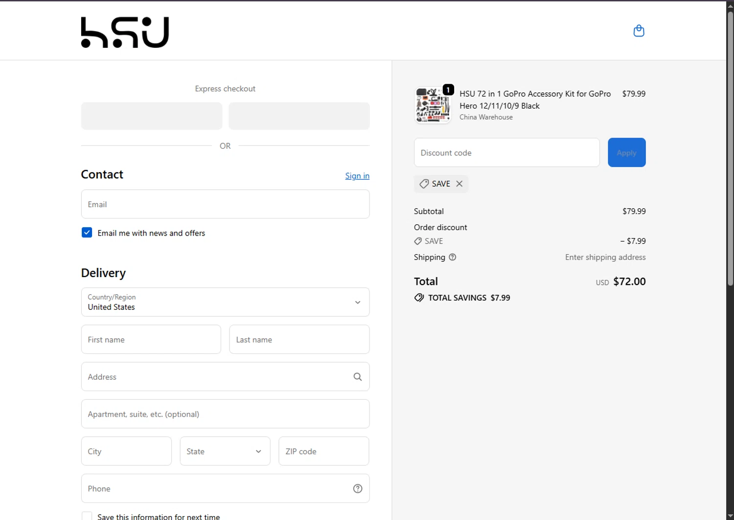Expand the State dropdown
The width and height of the screenshot is (734, 520).
click(x=225, y=451)
